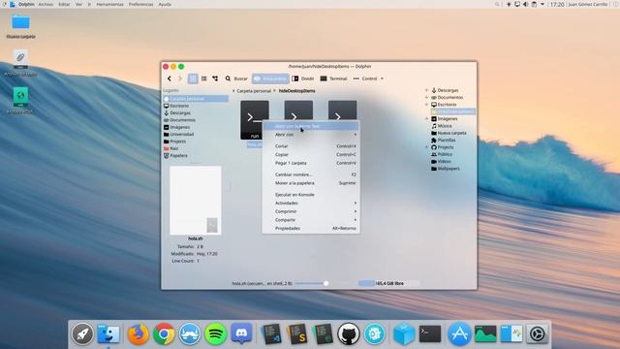
Task: Open the Archivo HTML desktop icon
Action: tap(20, 101)
